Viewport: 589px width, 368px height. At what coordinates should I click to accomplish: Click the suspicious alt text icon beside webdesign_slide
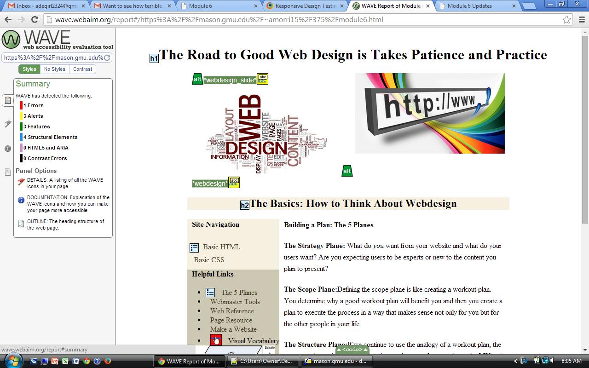262,79
